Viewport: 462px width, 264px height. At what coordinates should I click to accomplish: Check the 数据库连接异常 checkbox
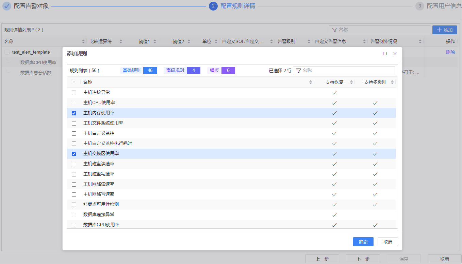(x=74, y=215)
